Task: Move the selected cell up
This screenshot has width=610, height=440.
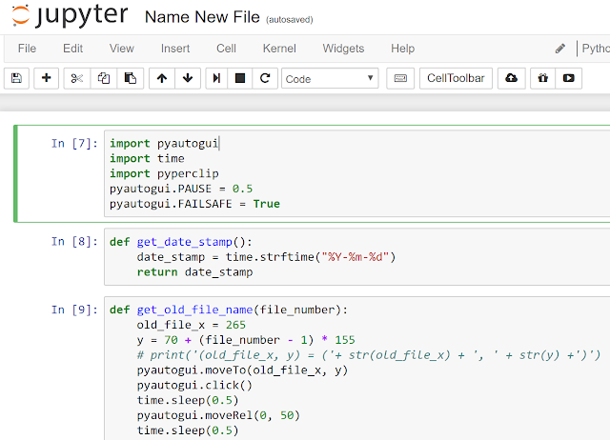Action: pyautogui.click(x=162, y=78)
